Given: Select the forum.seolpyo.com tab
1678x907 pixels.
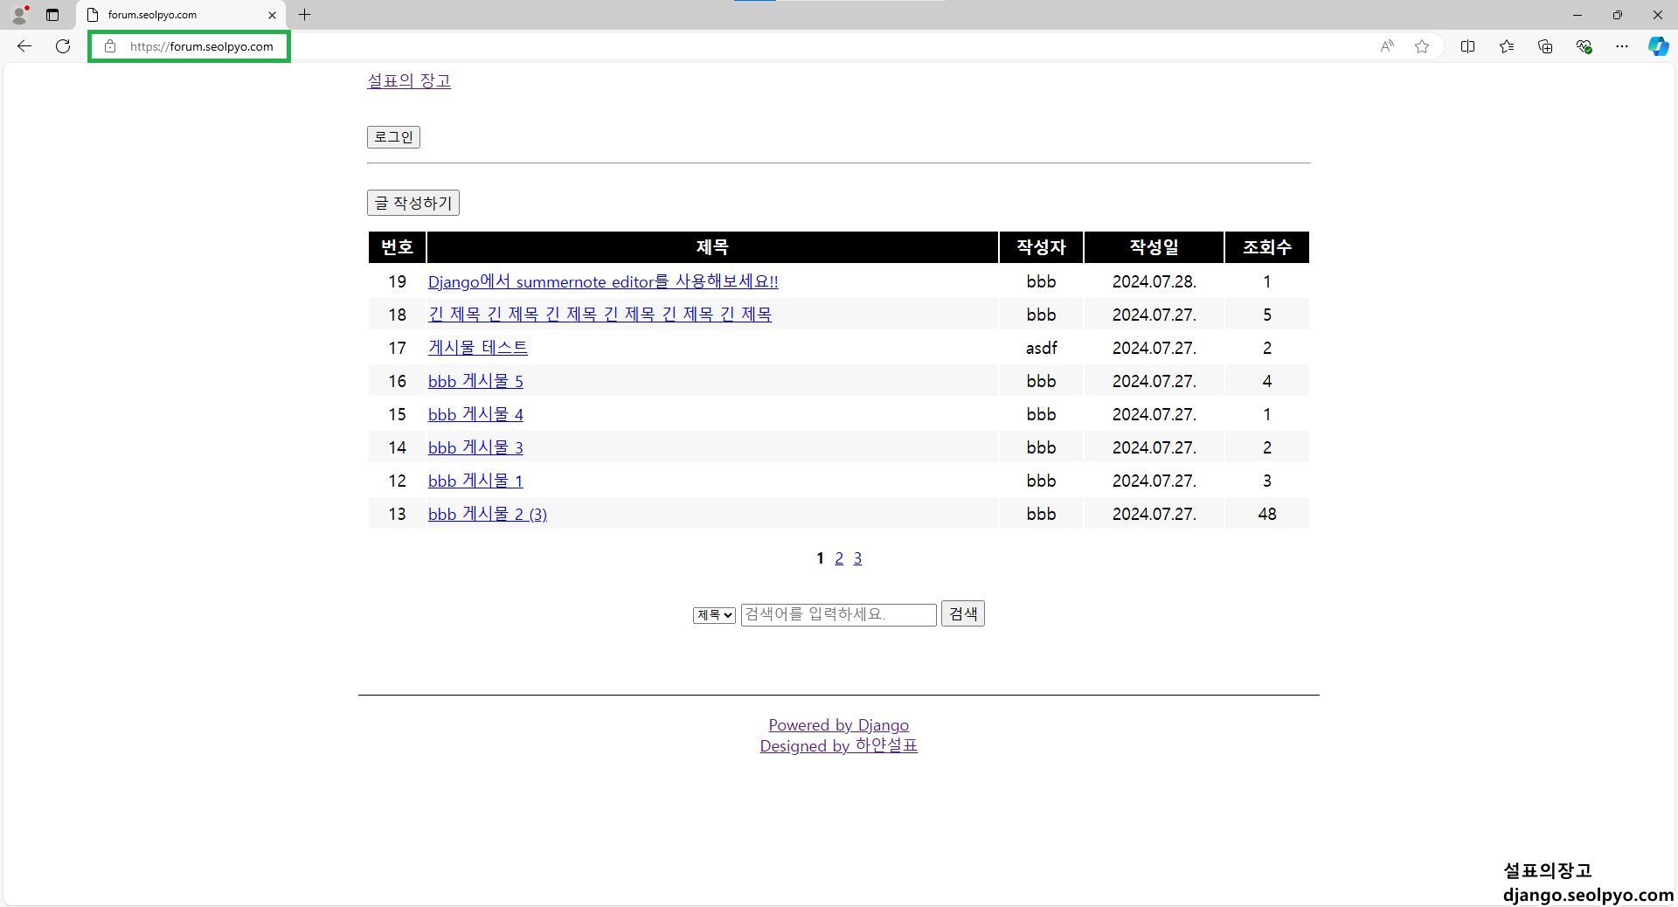Looking at the screenshot, I should point(181,15).
